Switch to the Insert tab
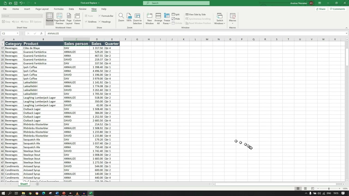Screen dimensions: 349x196 coord(27,9)
